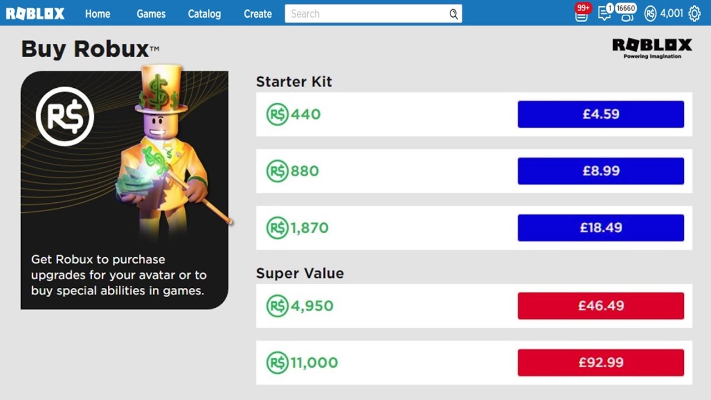The height and width of the screenshot is (400, 711).
Task: Click the Robux icon beside 440
Action: point(277,114)
